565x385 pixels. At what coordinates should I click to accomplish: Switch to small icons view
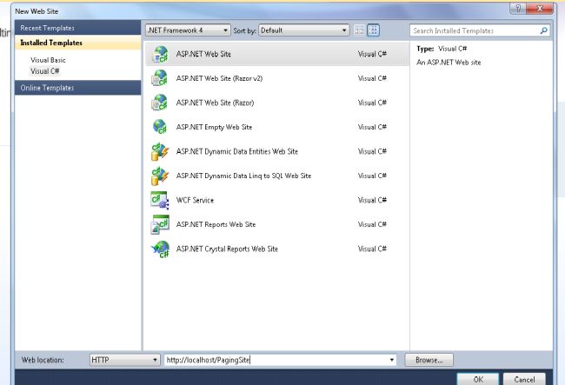point(359,30)
